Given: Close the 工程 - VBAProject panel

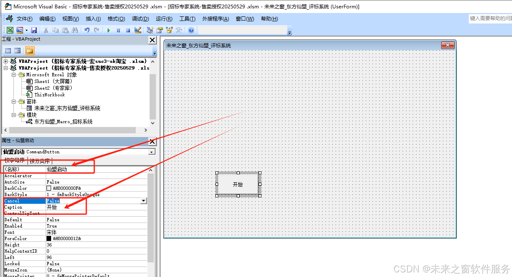Looking at the screenshot, I should 153,40.
